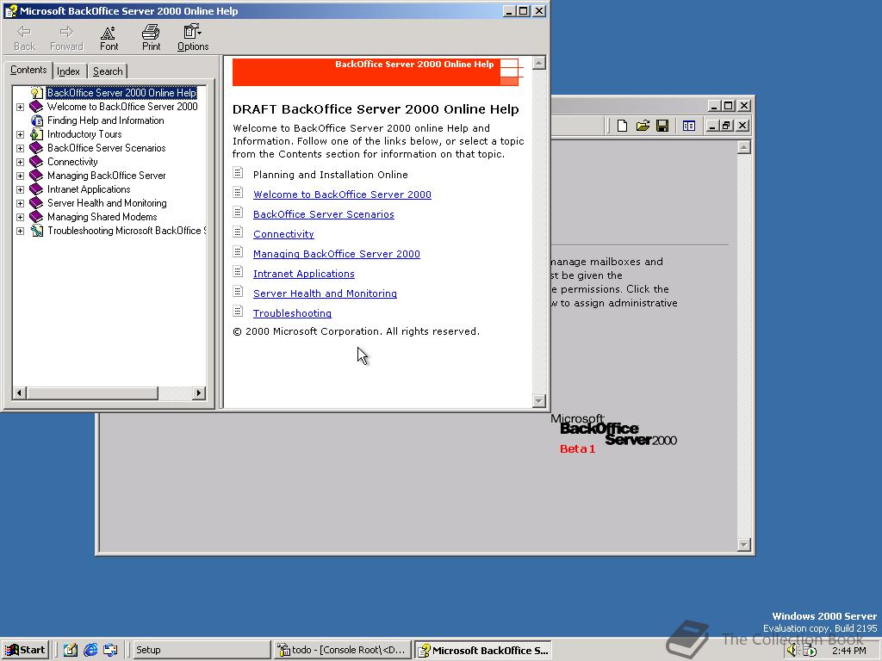
Task: Click the Back toolbar arrow icon
Action: click(24, 32)
